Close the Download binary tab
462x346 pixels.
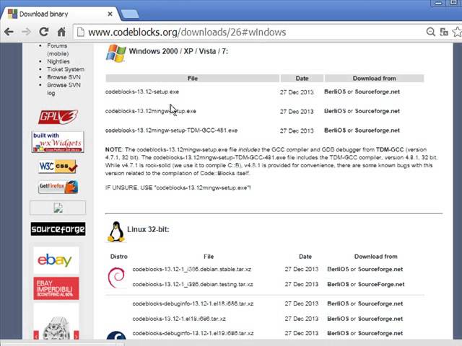(x=110, y=14)
